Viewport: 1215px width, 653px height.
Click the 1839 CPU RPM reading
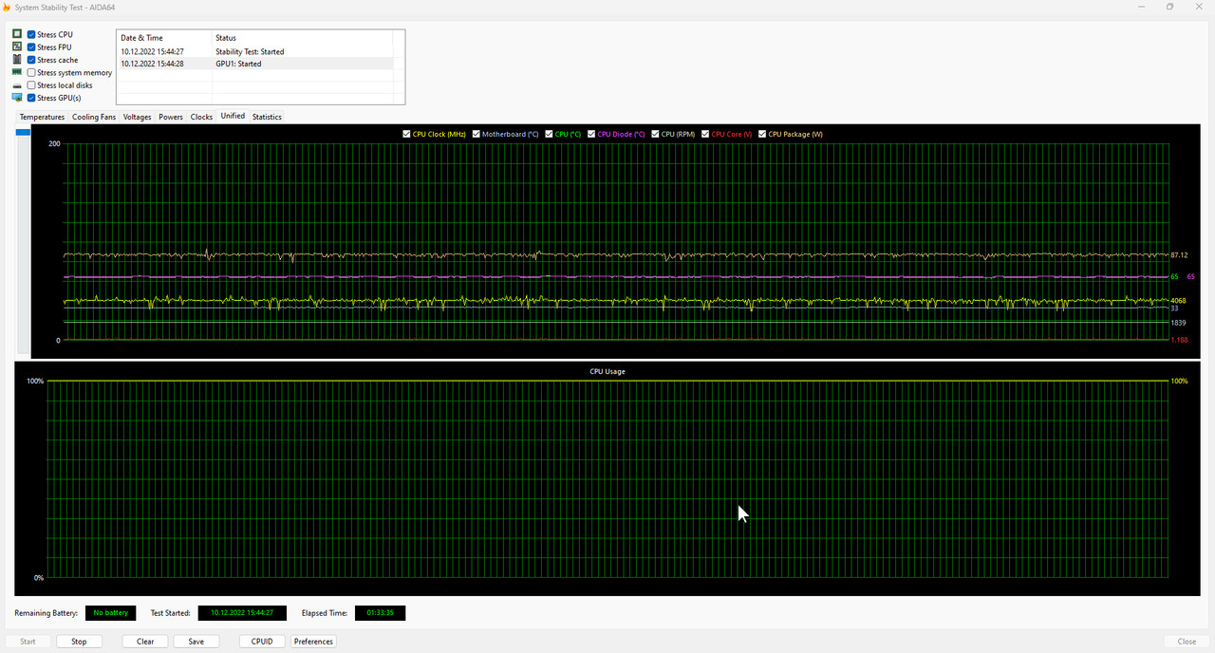(x=1178, y=323)
